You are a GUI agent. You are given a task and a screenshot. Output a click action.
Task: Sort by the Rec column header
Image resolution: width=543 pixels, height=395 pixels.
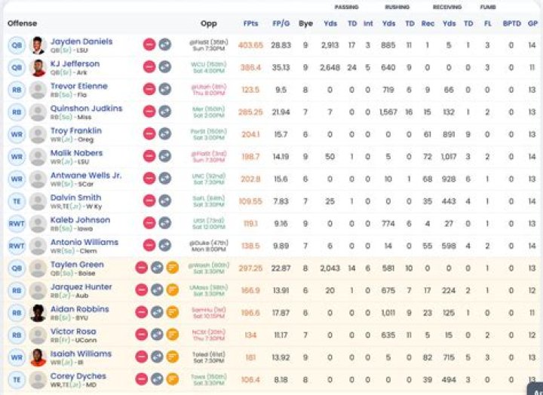428,23
